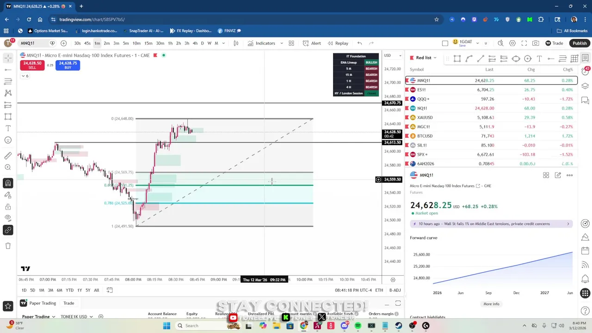
Task: Toggle the favorites star button in left sidebar
Action: pyautogui.click(x=8, y=306)
